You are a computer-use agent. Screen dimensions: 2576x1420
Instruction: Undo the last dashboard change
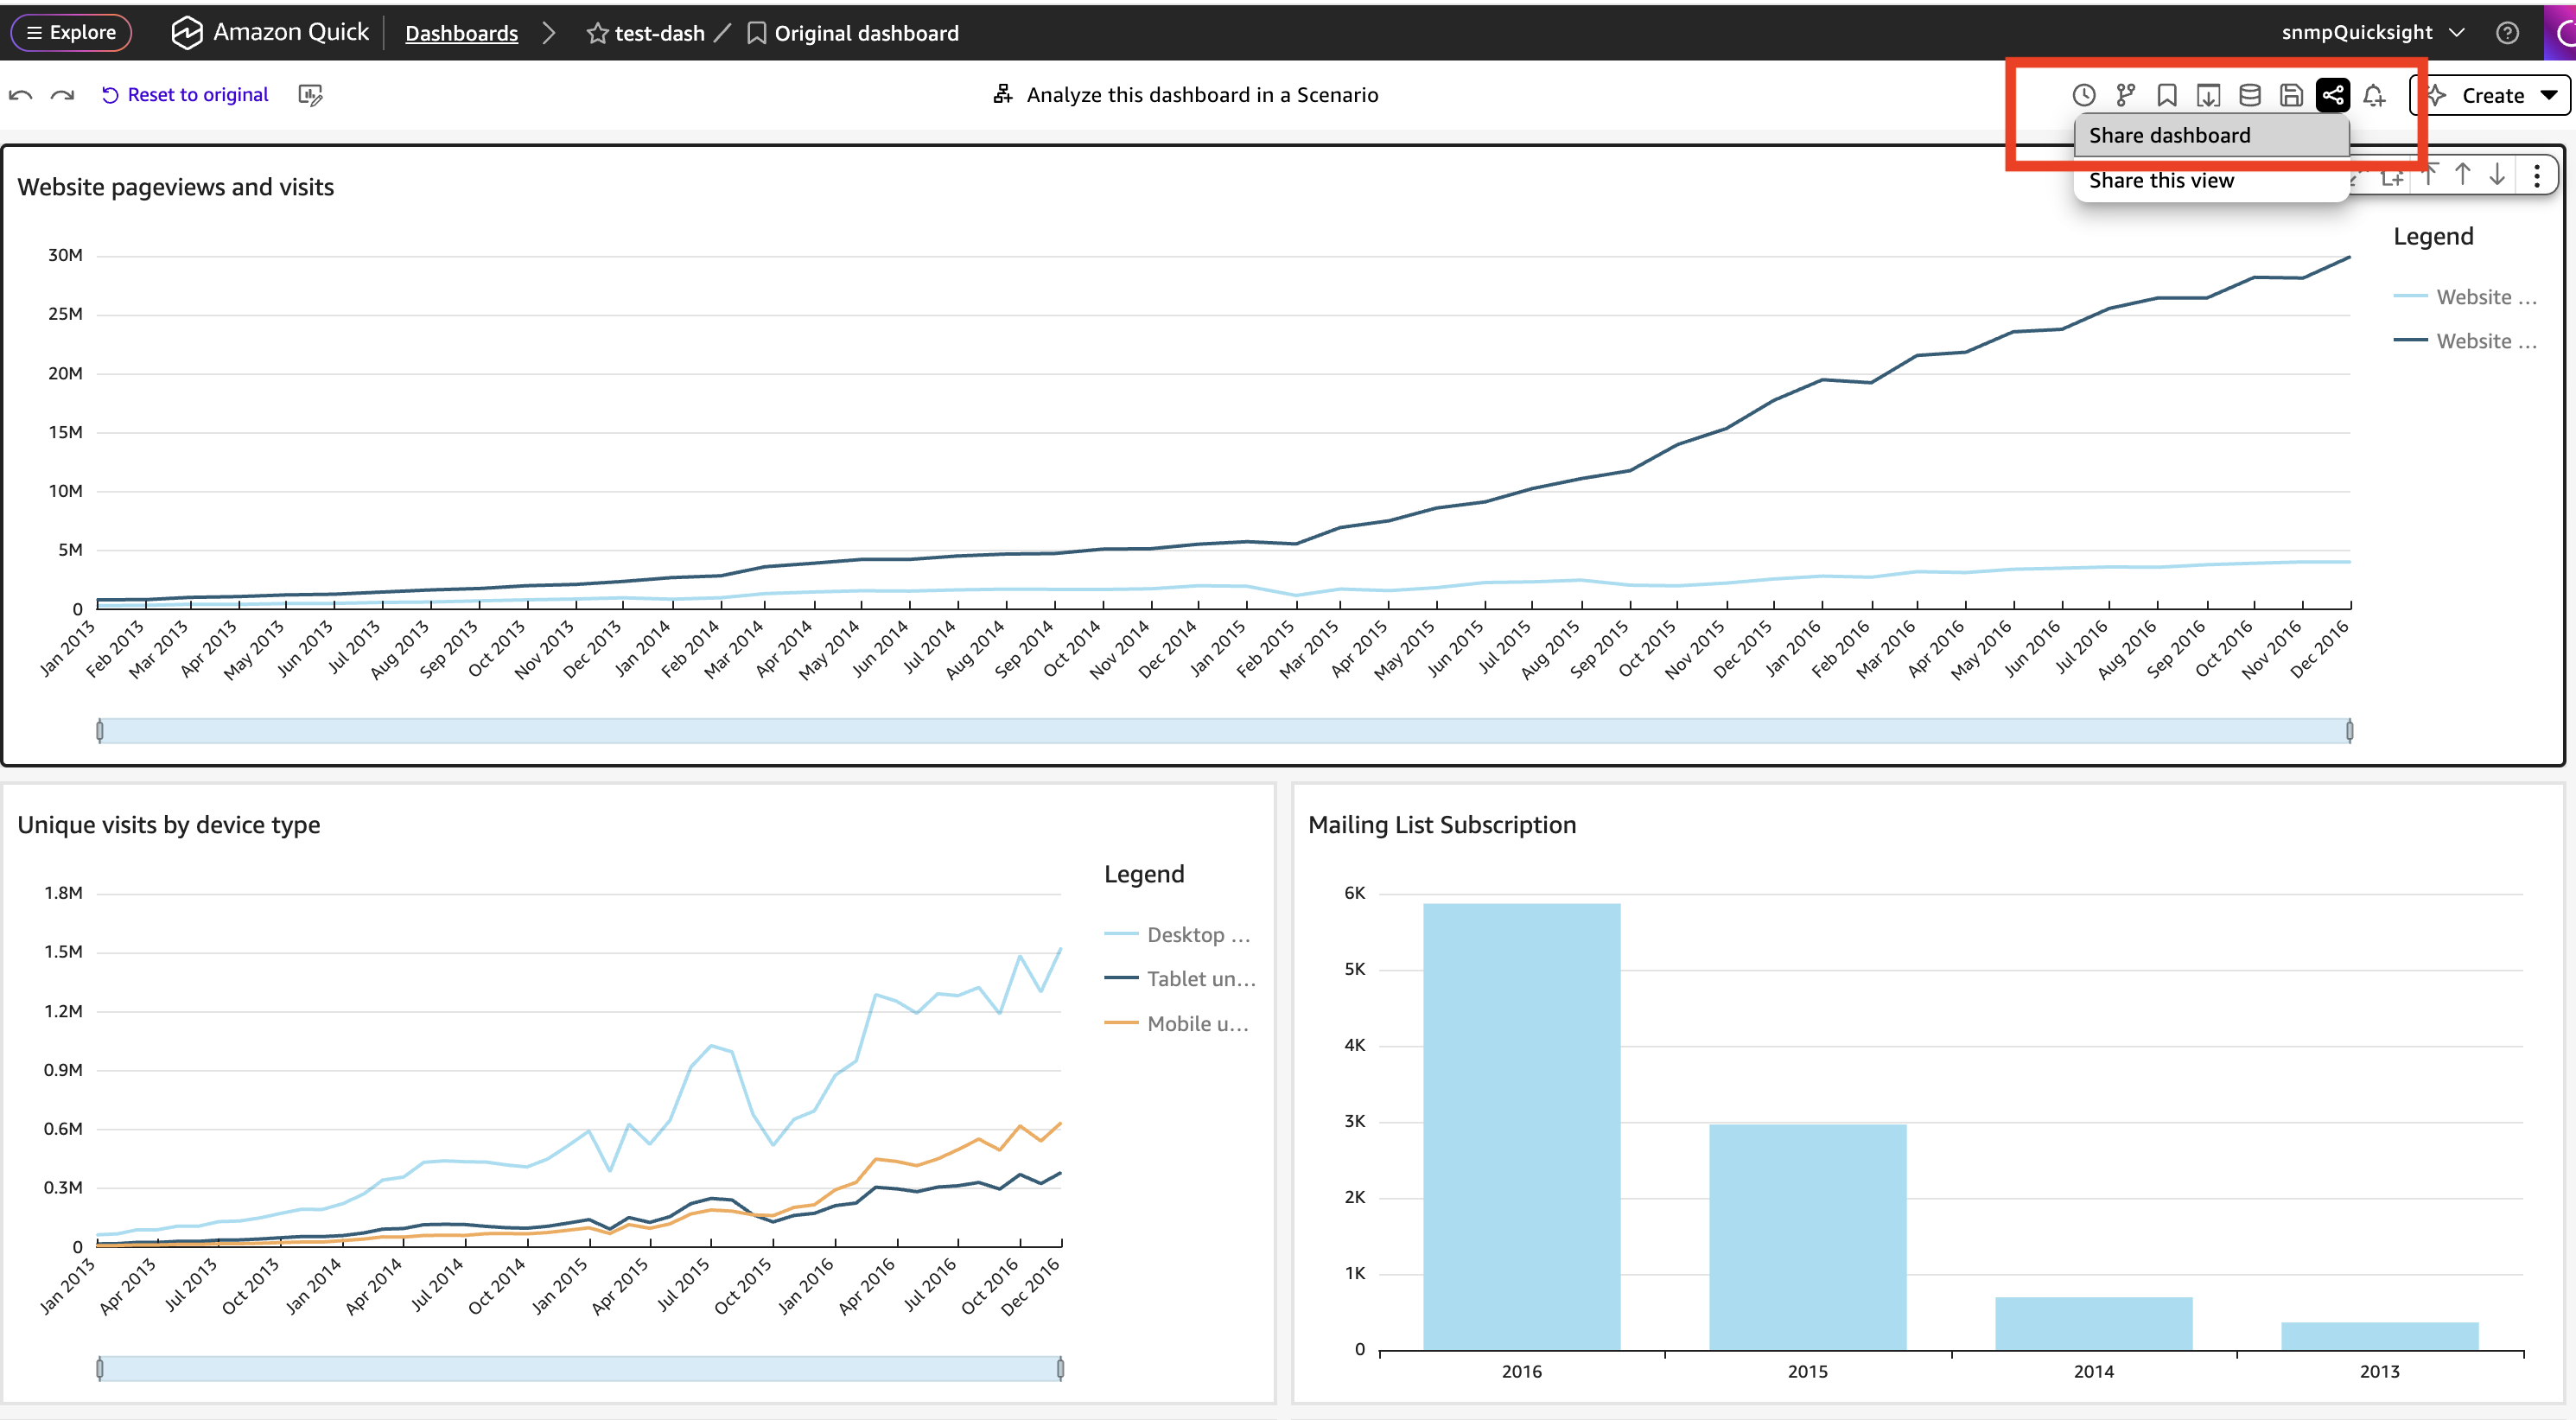click(21, 95)
